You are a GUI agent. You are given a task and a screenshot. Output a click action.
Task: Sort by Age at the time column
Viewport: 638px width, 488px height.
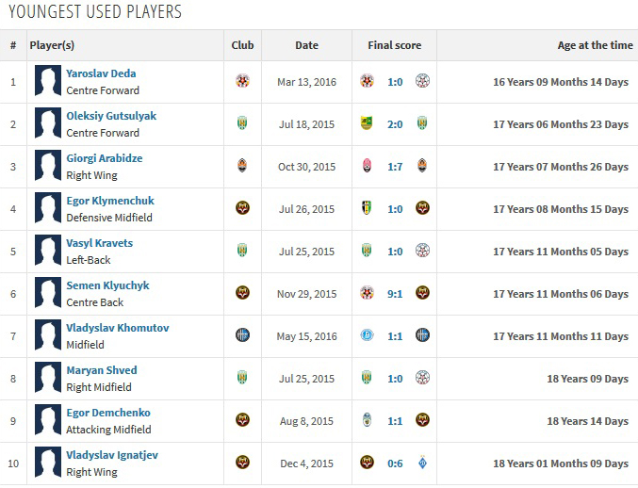click(595, 45)
